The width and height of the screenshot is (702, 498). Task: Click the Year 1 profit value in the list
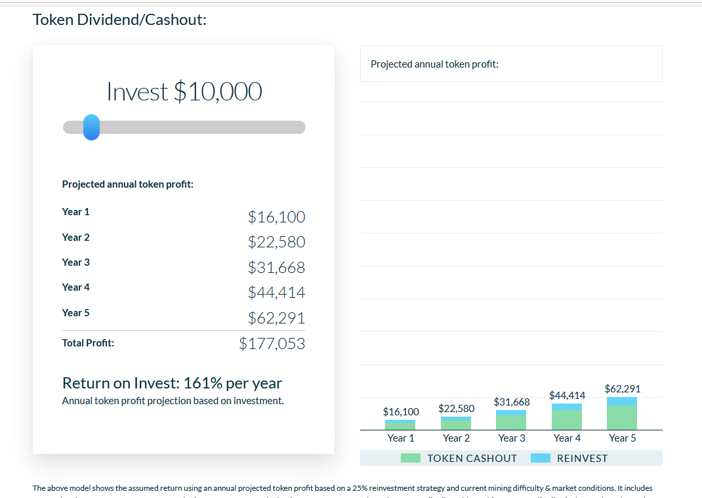[x=276, y=217]
